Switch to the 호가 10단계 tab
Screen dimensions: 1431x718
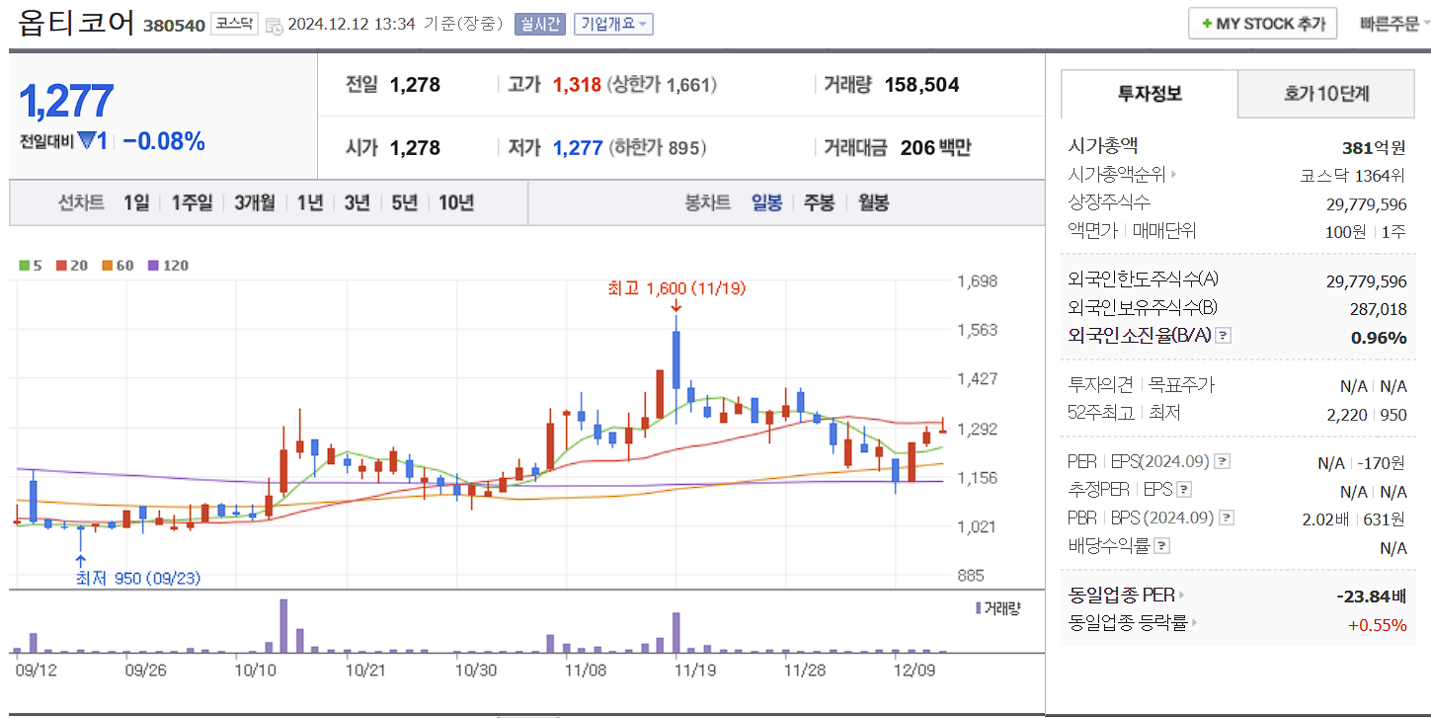[1325, 94]
